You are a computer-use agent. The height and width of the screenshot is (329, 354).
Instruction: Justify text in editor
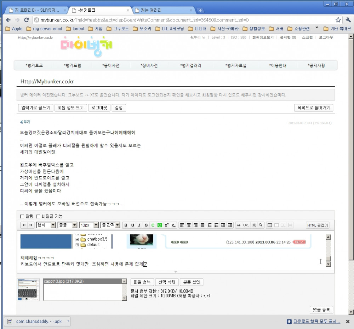[202, 225]
